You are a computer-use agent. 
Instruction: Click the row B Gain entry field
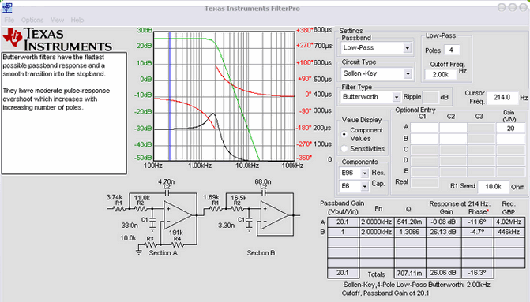[x=510, y=139]
